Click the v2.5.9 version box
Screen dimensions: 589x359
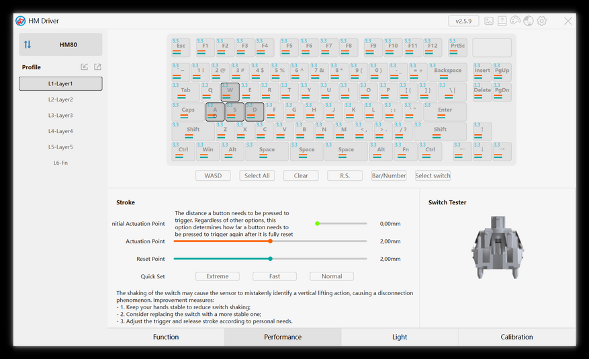coord(463,21)
